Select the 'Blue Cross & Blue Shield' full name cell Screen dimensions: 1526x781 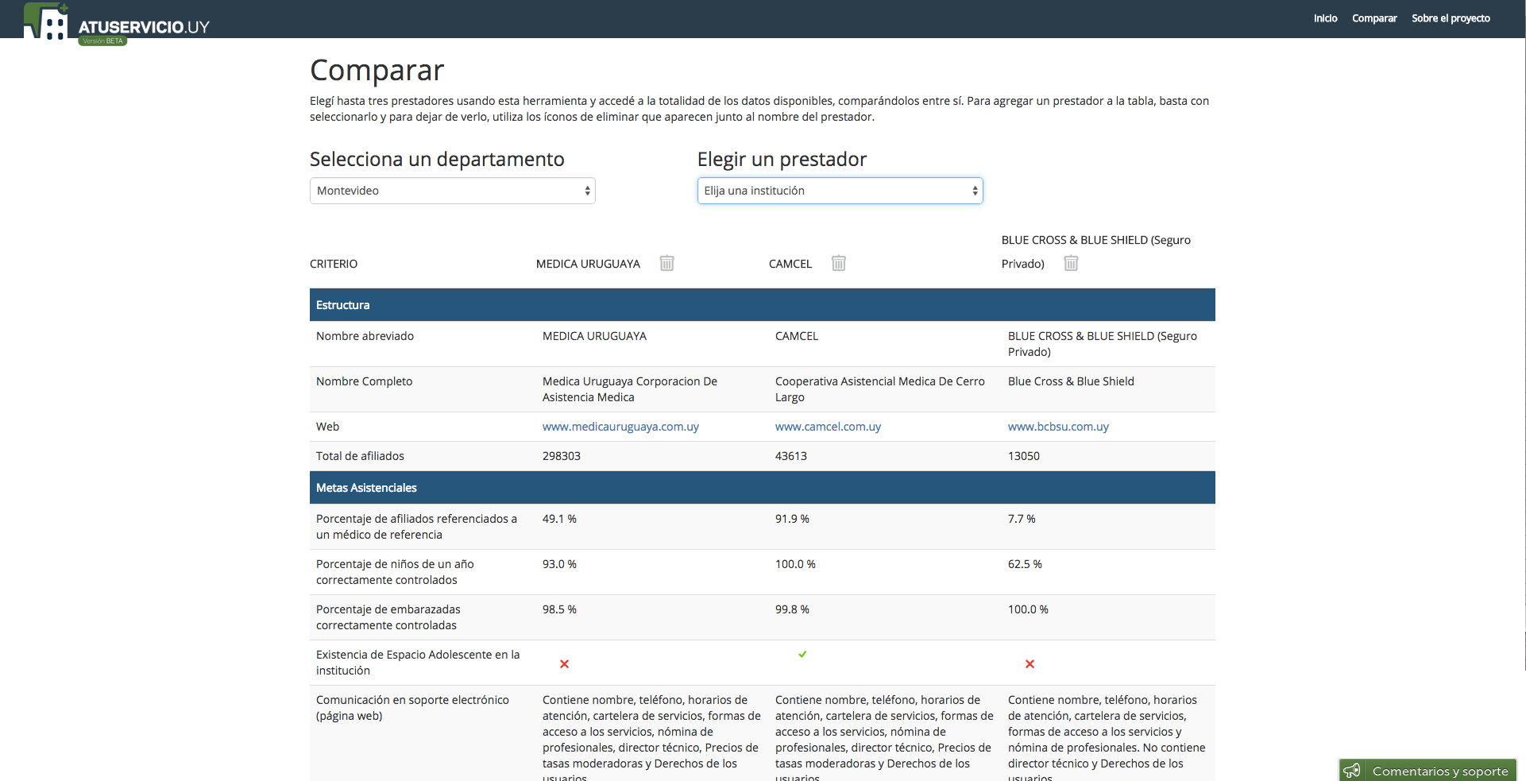(1071, 381)
